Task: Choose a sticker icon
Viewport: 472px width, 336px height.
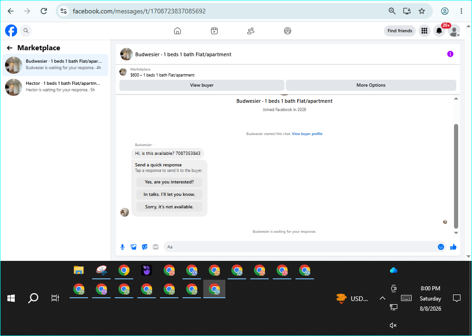Action: coord(145,247)
